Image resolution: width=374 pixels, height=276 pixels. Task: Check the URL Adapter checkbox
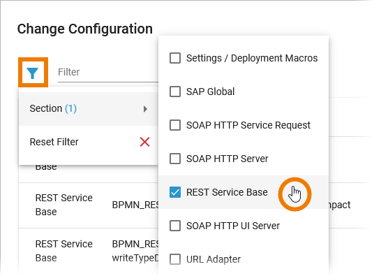pos(175,259)
